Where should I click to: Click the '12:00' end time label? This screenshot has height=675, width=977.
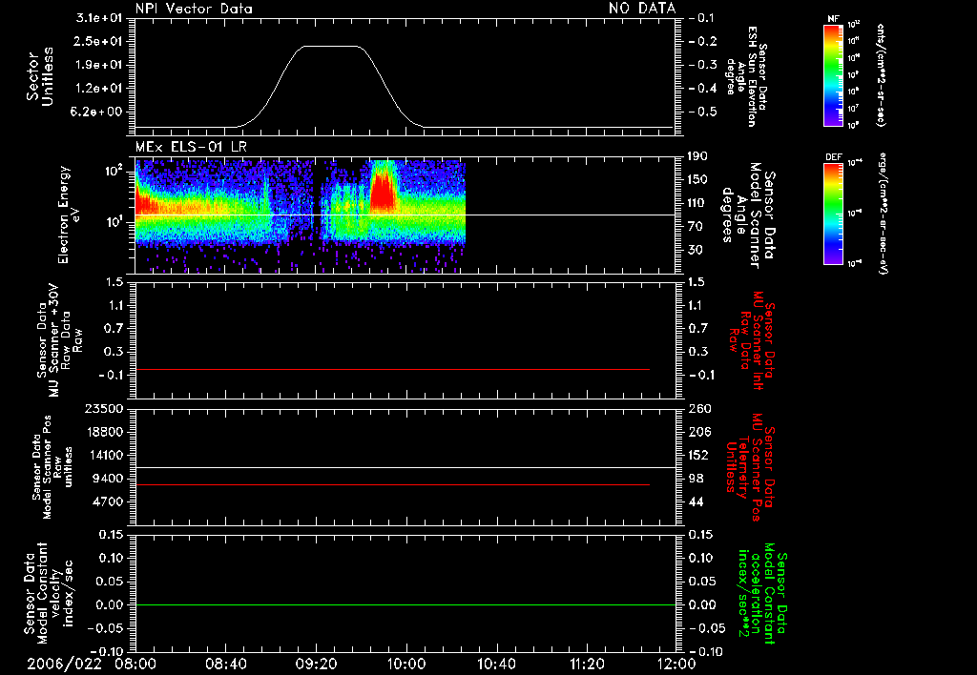(676, 664)
